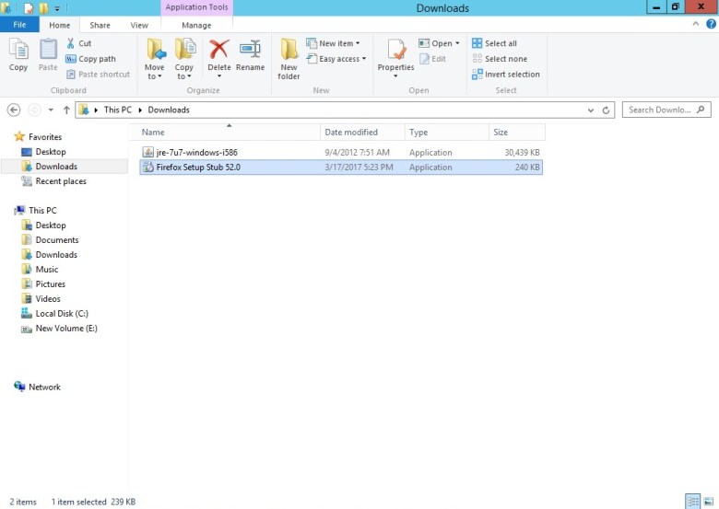Expand the address bar history dropdown
This screenshot has width=719, height=509.
point(591,110)
